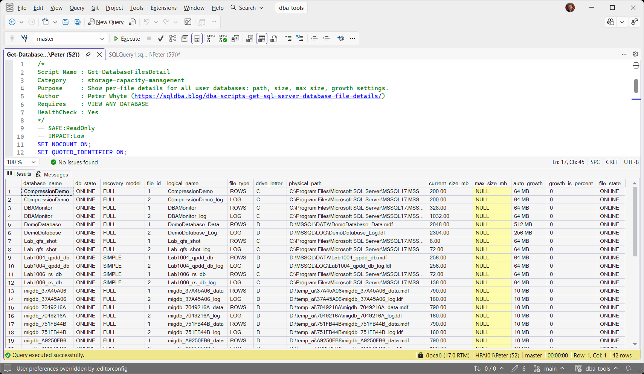The width and height of the screenshot is (644, 374).
Task: Toggle Include Actual Execution Plan
Action: click(211, 38)
